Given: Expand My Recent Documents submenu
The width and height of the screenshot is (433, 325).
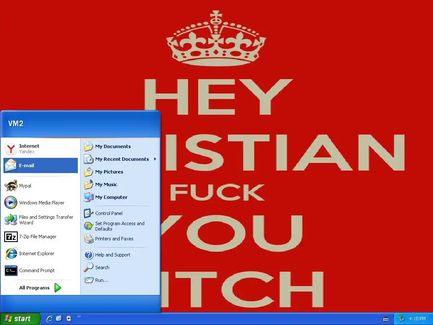Looking at the screenshot, I should pos(120,159).
